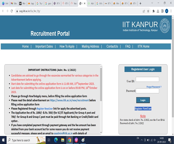The width and height of the screenshot is (174, 144).
Task: Open Mailing Address menu
Action: click(x=90, y=46)
